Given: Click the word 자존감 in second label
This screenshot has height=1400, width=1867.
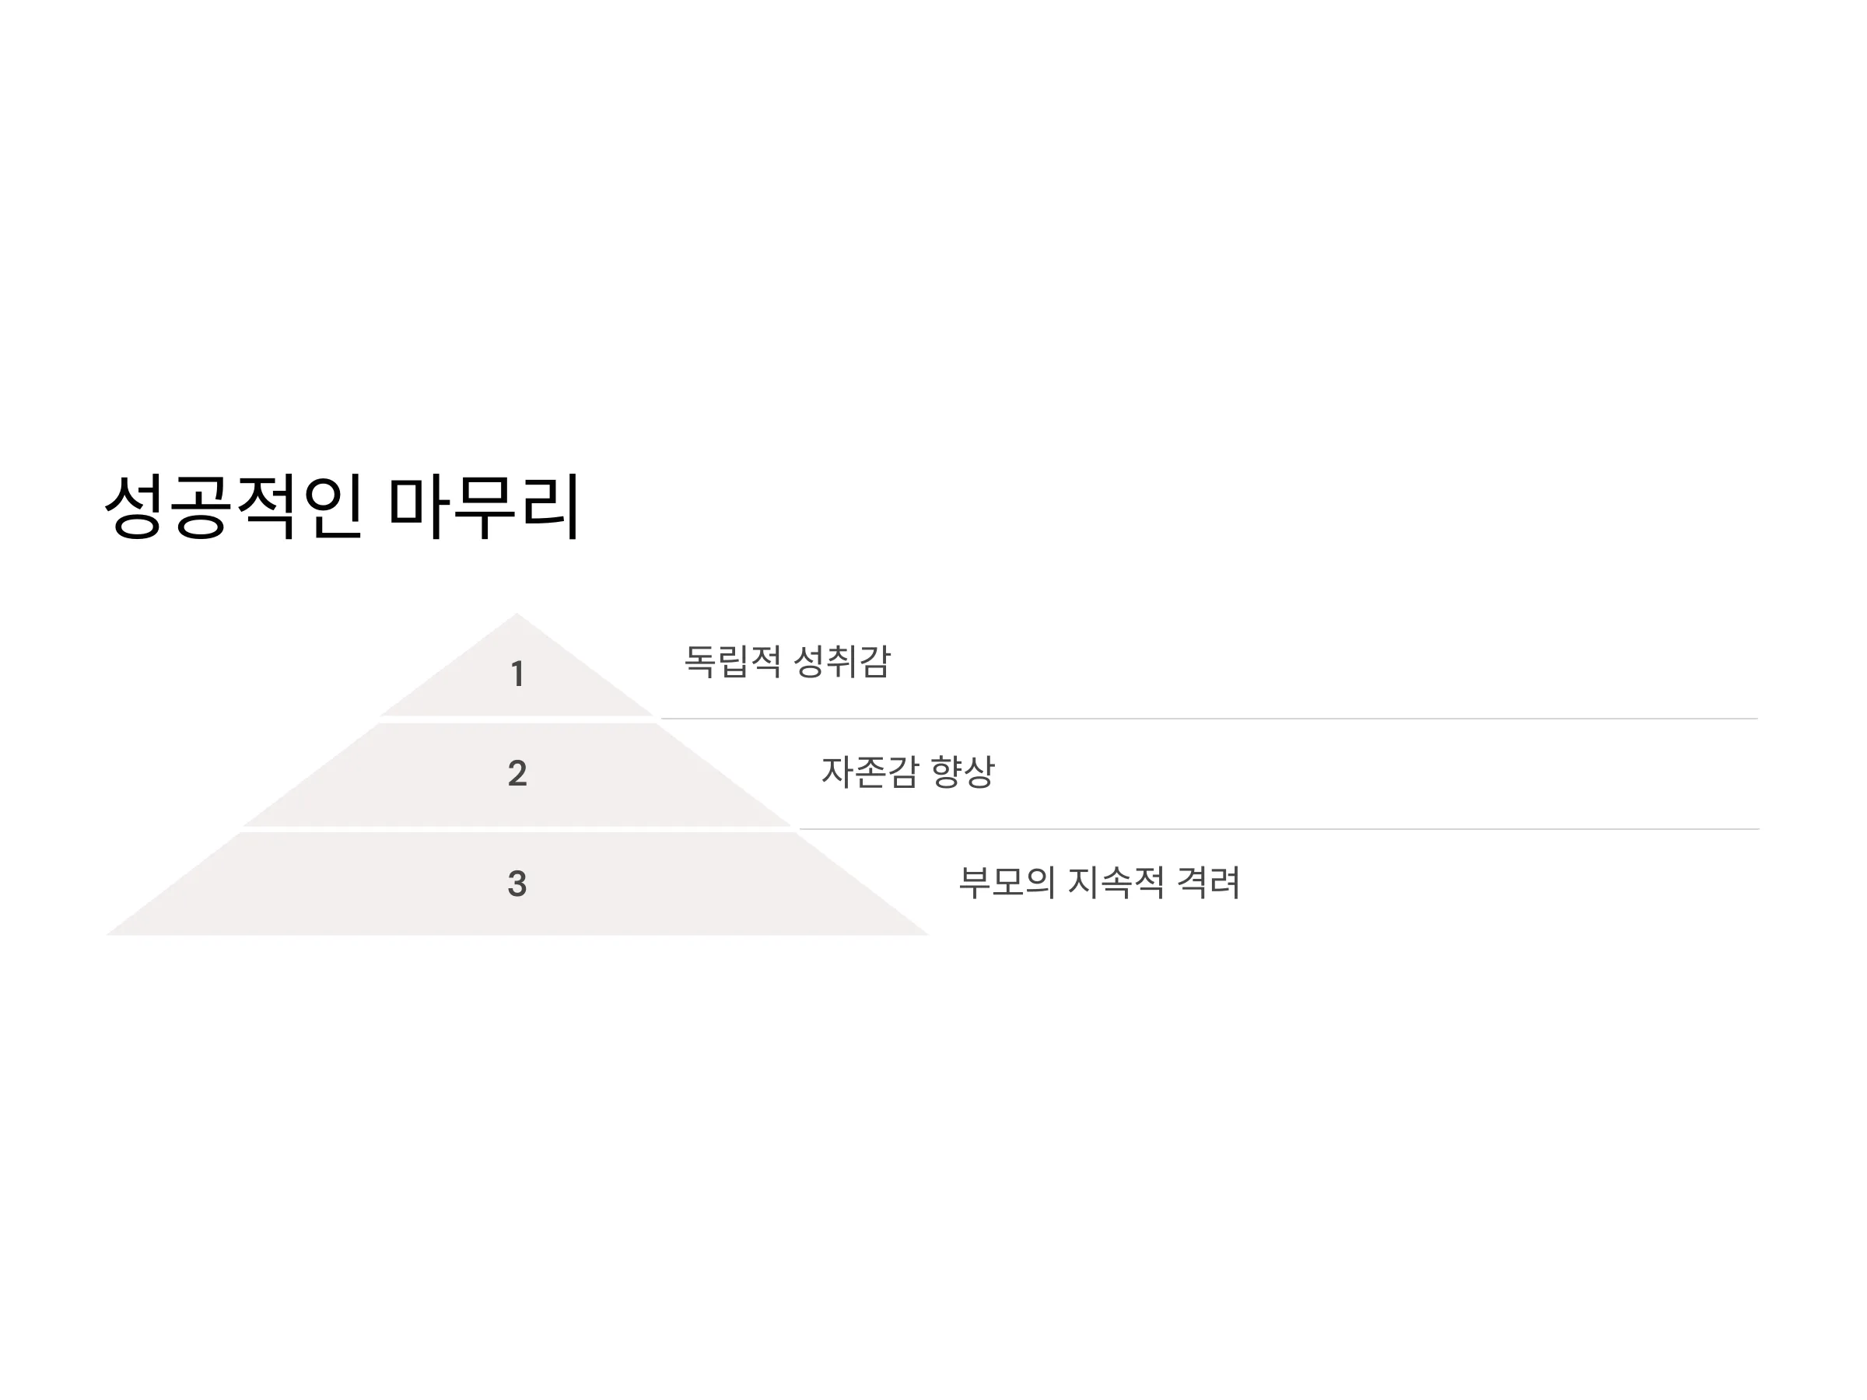Looking at the screenshot, I should pyautogui.click(x=870, y=772).
